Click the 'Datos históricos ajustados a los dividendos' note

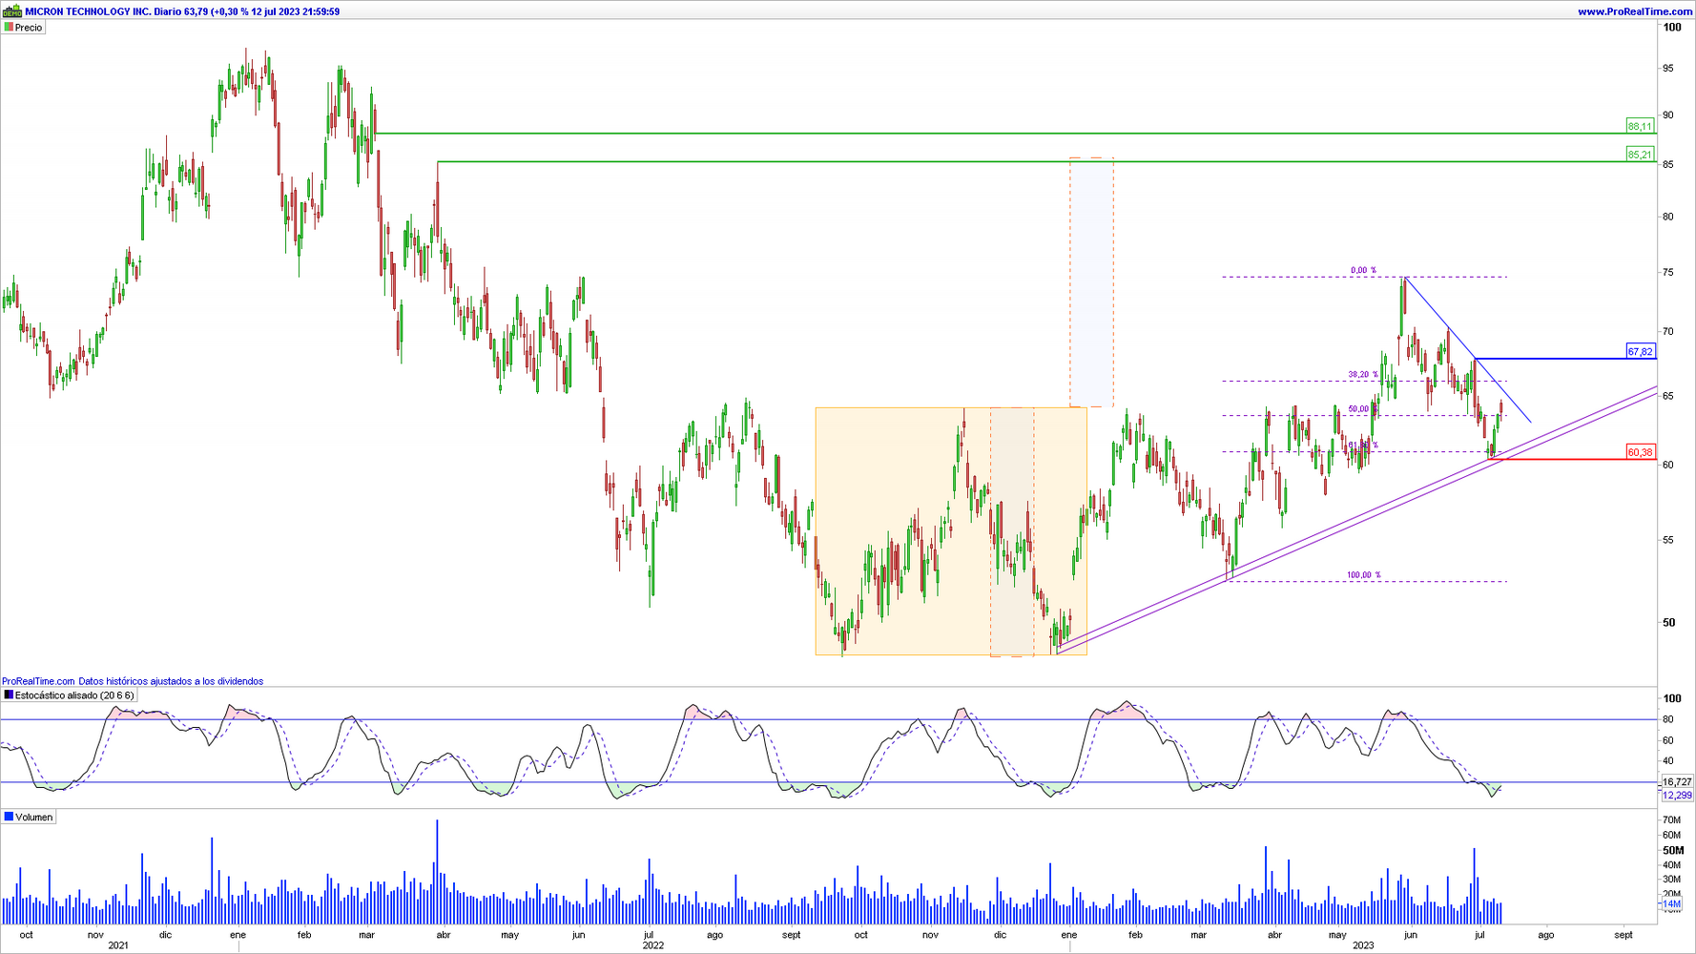[x=171, y=681]
